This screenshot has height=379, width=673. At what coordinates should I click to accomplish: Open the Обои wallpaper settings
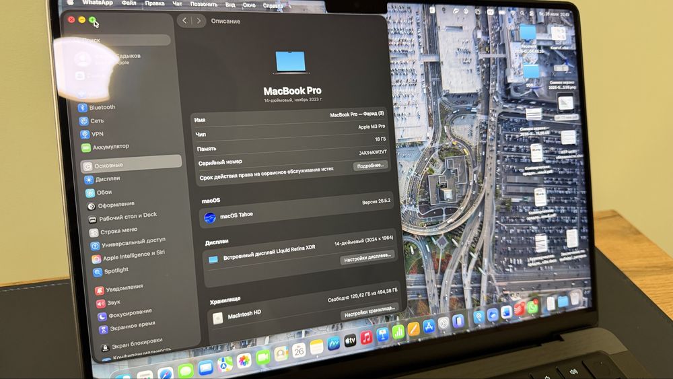click(99, 192)
